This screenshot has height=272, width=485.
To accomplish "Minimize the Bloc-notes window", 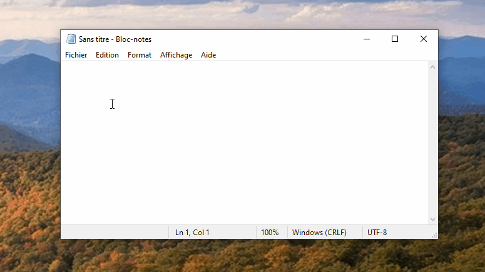I will click(x=367, y=39).
